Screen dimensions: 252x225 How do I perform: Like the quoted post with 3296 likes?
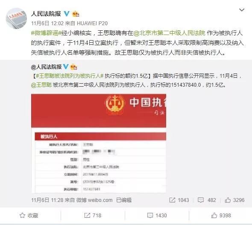point(234,200)
